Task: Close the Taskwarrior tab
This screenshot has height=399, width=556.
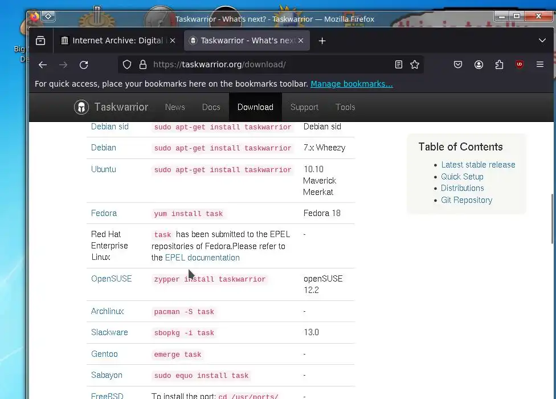Action: pos(301,41)
